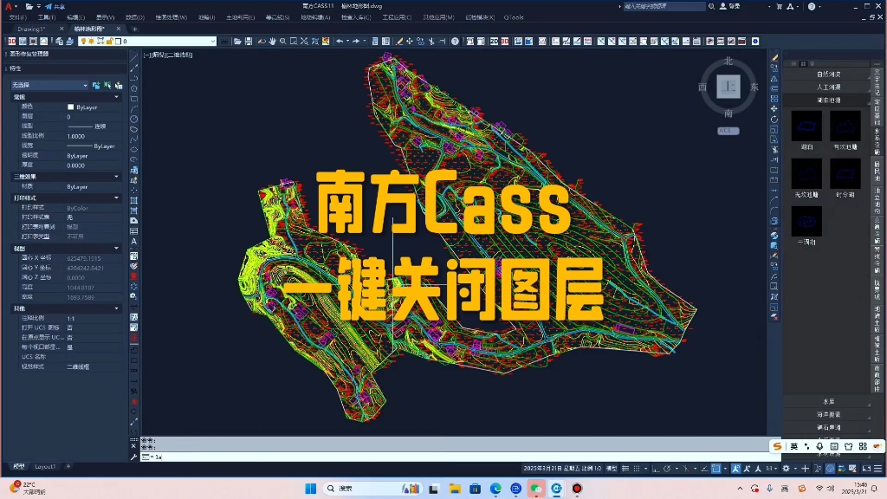Click the 上 top face of view cube

[728, 87]
